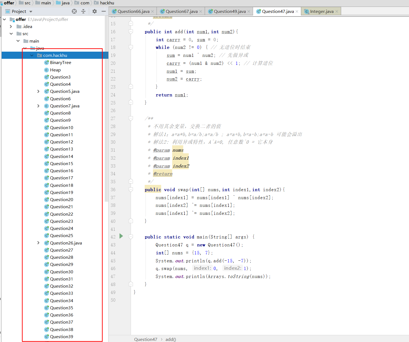The width and height of the screenshot is (409, 342).
Task: Click the .idea folder icon
Action: click(19, 26)
